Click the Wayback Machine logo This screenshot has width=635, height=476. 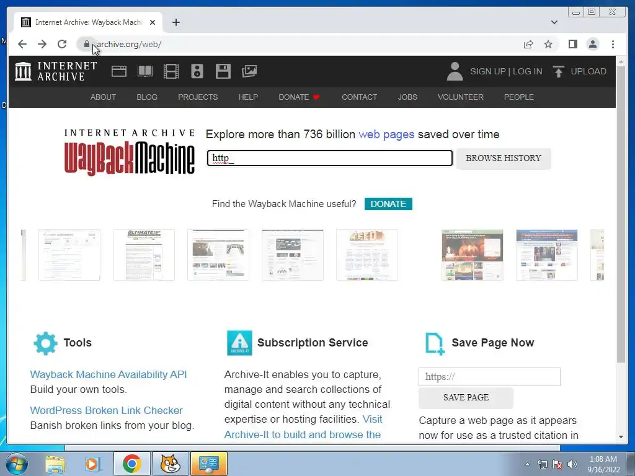(x=130, y=152)
